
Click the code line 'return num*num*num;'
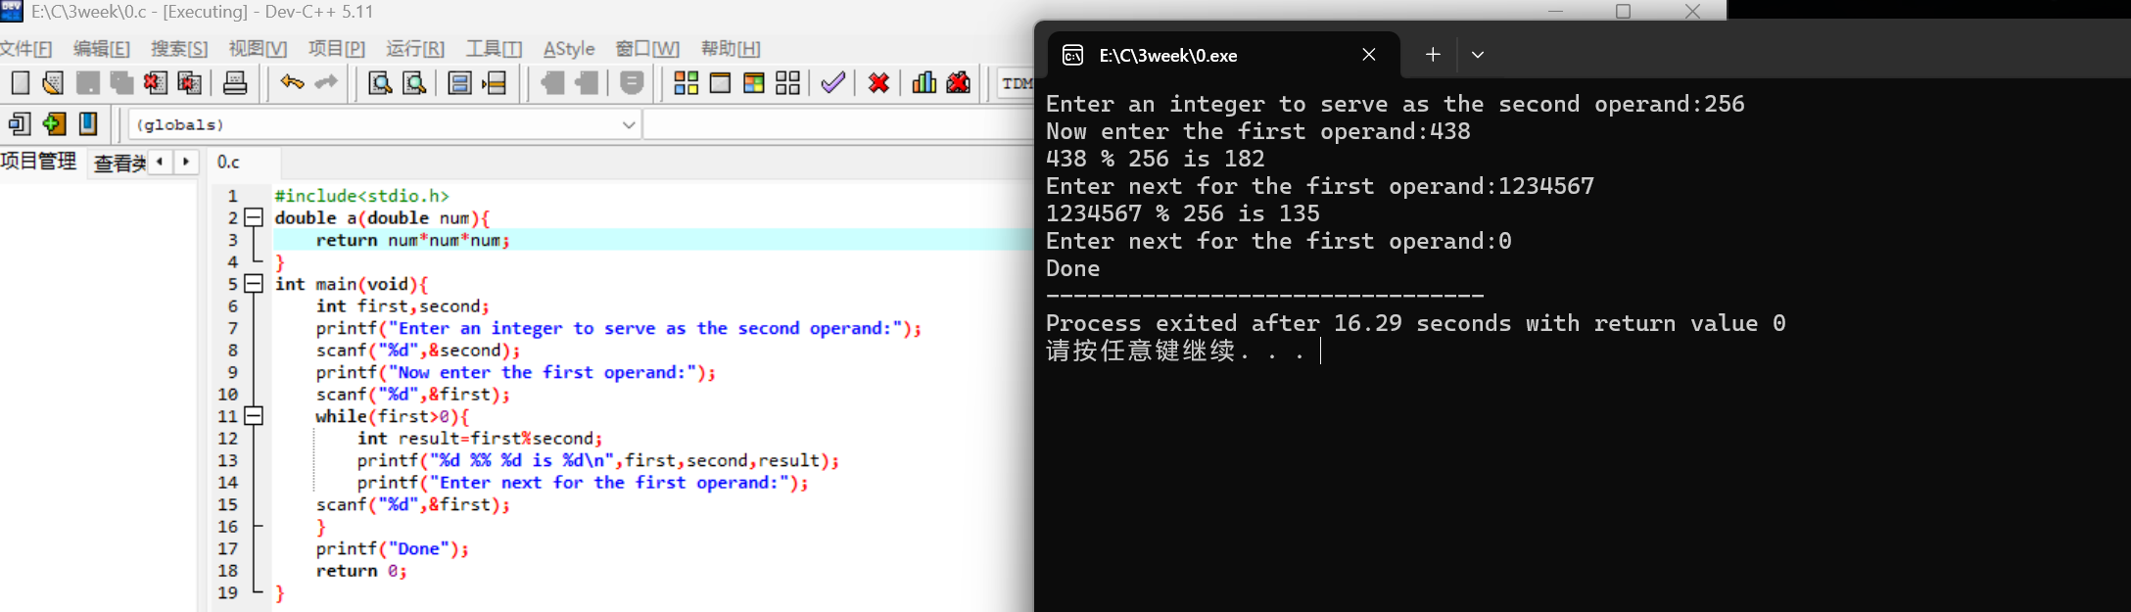tap(412, 240)
